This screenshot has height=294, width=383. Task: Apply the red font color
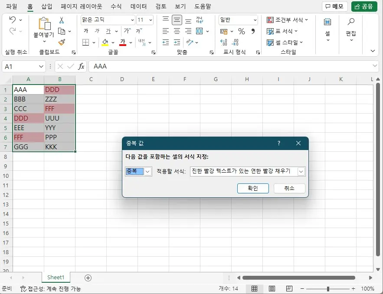tap(123, 42)
